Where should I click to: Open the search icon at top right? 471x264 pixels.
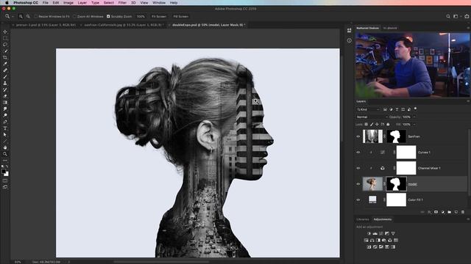[x=448, y=16]
